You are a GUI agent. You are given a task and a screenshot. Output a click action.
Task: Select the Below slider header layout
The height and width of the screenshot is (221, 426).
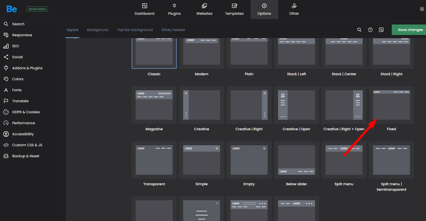click(297, 160)
